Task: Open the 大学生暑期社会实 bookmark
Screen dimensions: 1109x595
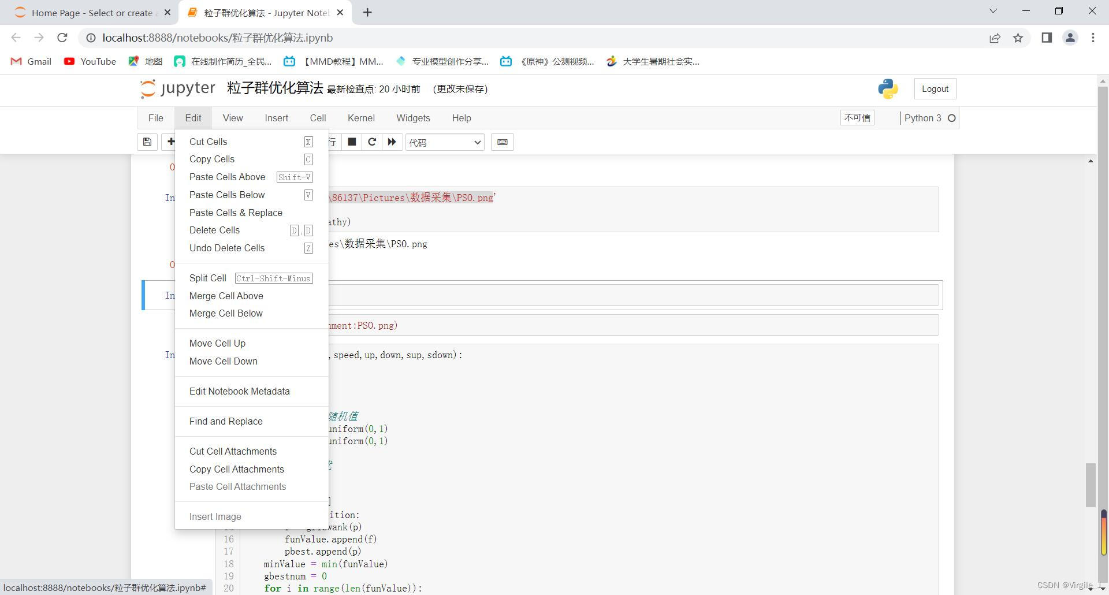Action: (653, 61)
